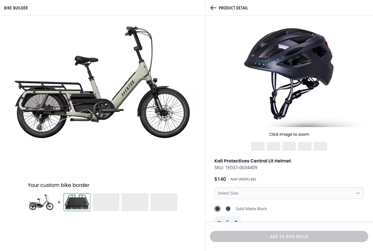The height and width of the screenshot is (251, 373).
Task: Select the fifth helmet gallery thumbnail
Action: pos(320,146)
